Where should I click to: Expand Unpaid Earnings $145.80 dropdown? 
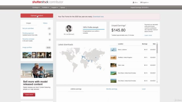click(139, 8)
